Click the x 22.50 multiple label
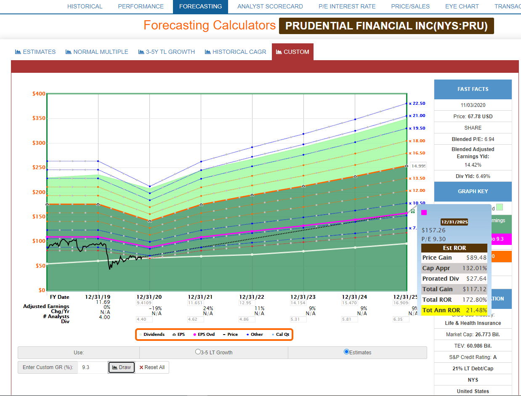521x396 pixels. click(x=417, y=103)
